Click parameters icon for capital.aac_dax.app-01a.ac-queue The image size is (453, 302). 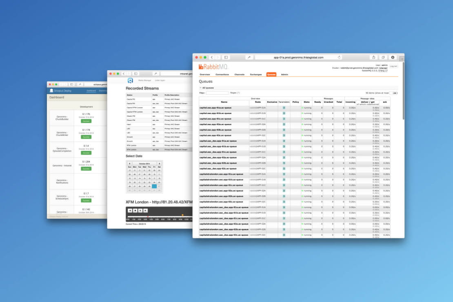pos(284,141)
